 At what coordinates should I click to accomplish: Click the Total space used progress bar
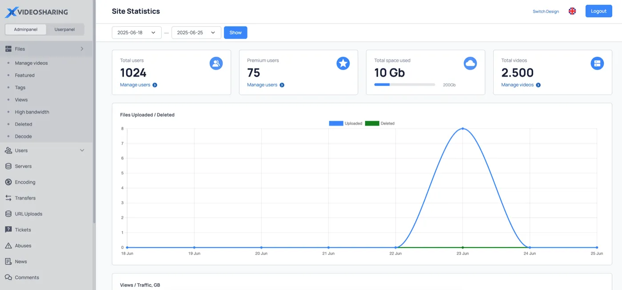click(405, 85)
